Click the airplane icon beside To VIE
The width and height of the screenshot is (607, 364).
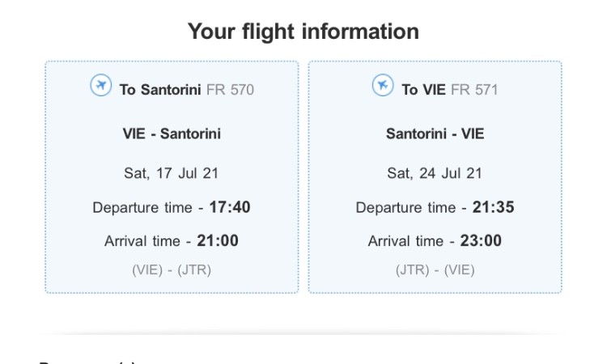click(383, 86)
